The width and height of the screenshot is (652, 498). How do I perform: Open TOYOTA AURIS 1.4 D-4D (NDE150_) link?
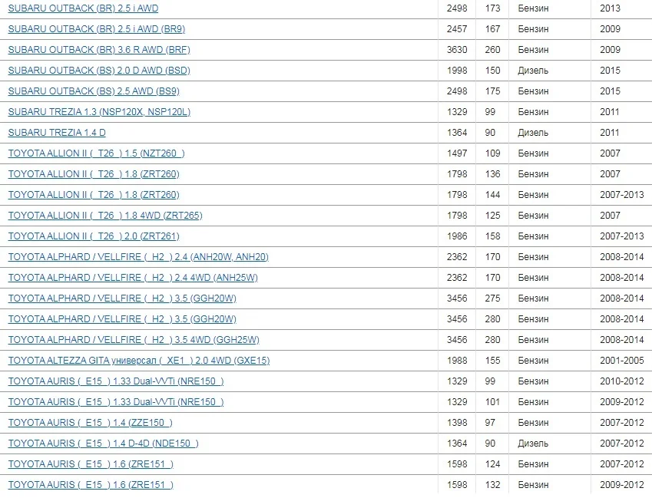click(103, 444)
